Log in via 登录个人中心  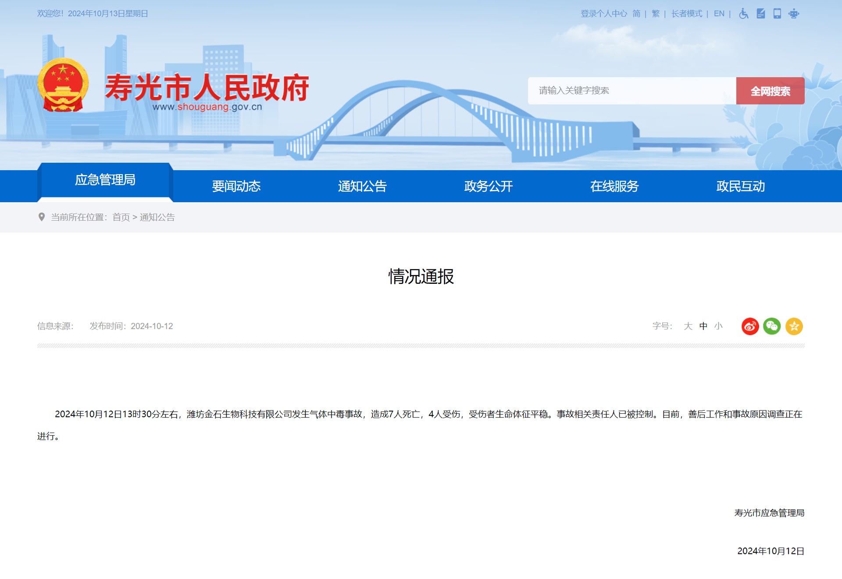(603, 14)
